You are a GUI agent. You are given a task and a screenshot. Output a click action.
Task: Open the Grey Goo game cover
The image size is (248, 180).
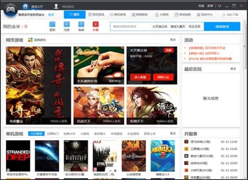tap(47, 156)
